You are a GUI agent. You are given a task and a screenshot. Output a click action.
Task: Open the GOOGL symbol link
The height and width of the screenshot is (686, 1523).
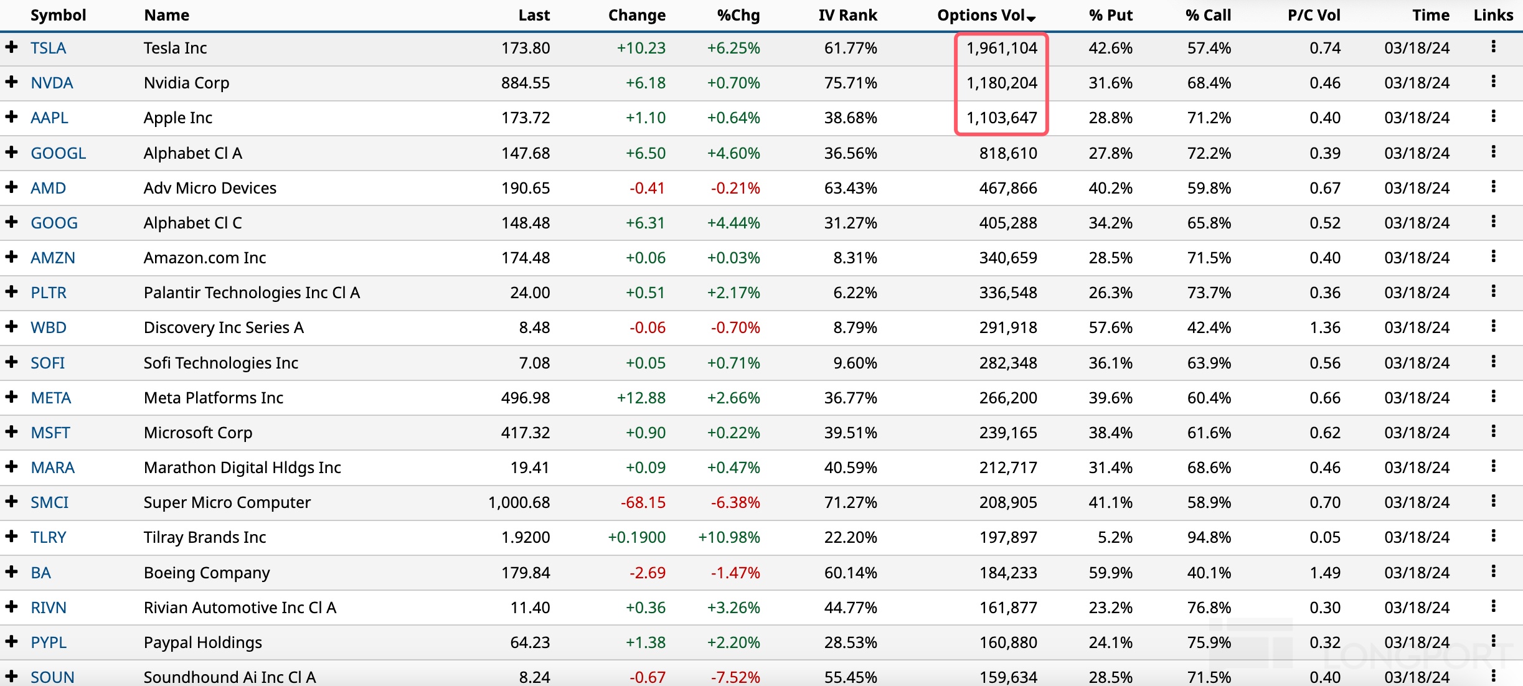(x=58, y=153)
